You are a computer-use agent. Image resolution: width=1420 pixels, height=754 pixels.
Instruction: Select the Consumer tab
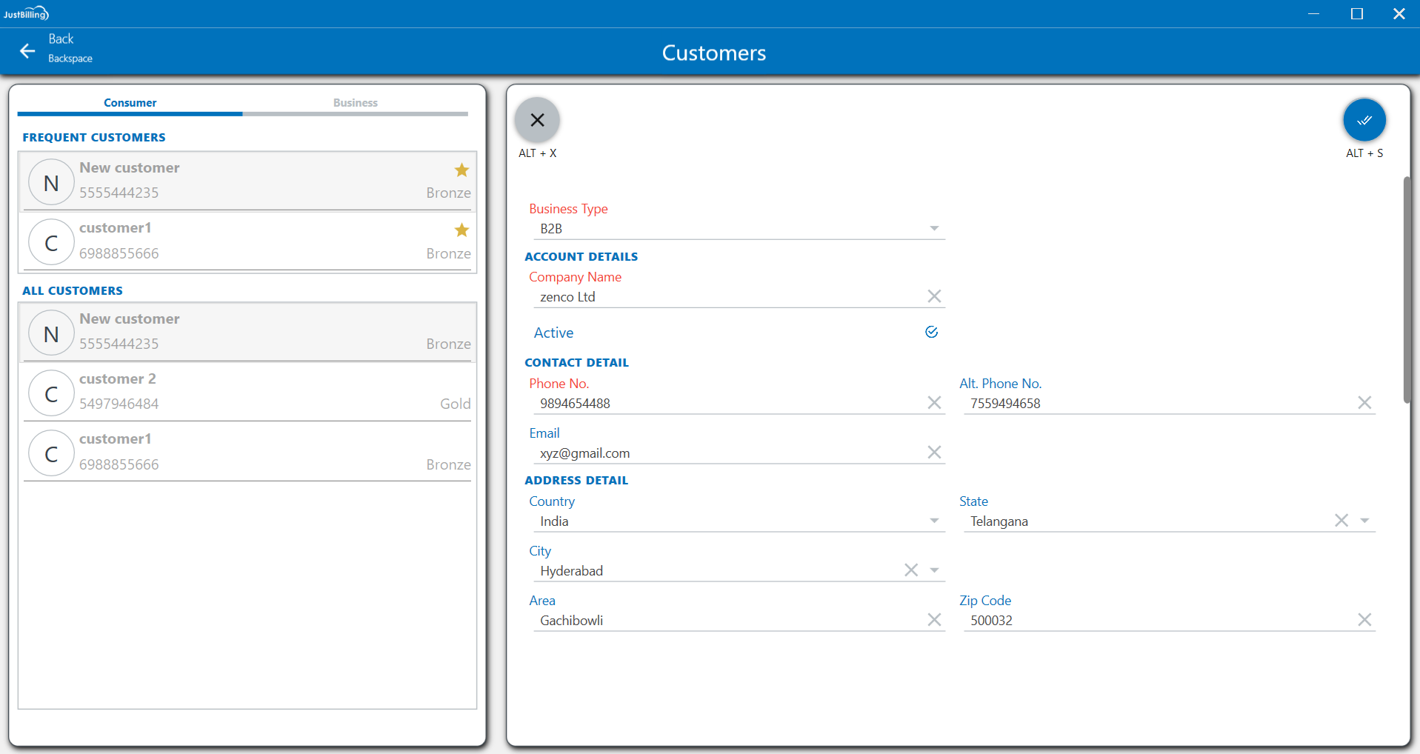tap(130, 103)
